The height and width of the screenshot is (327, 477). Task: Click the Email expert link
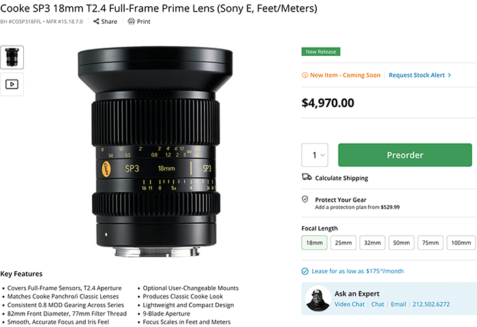[398, 305]
